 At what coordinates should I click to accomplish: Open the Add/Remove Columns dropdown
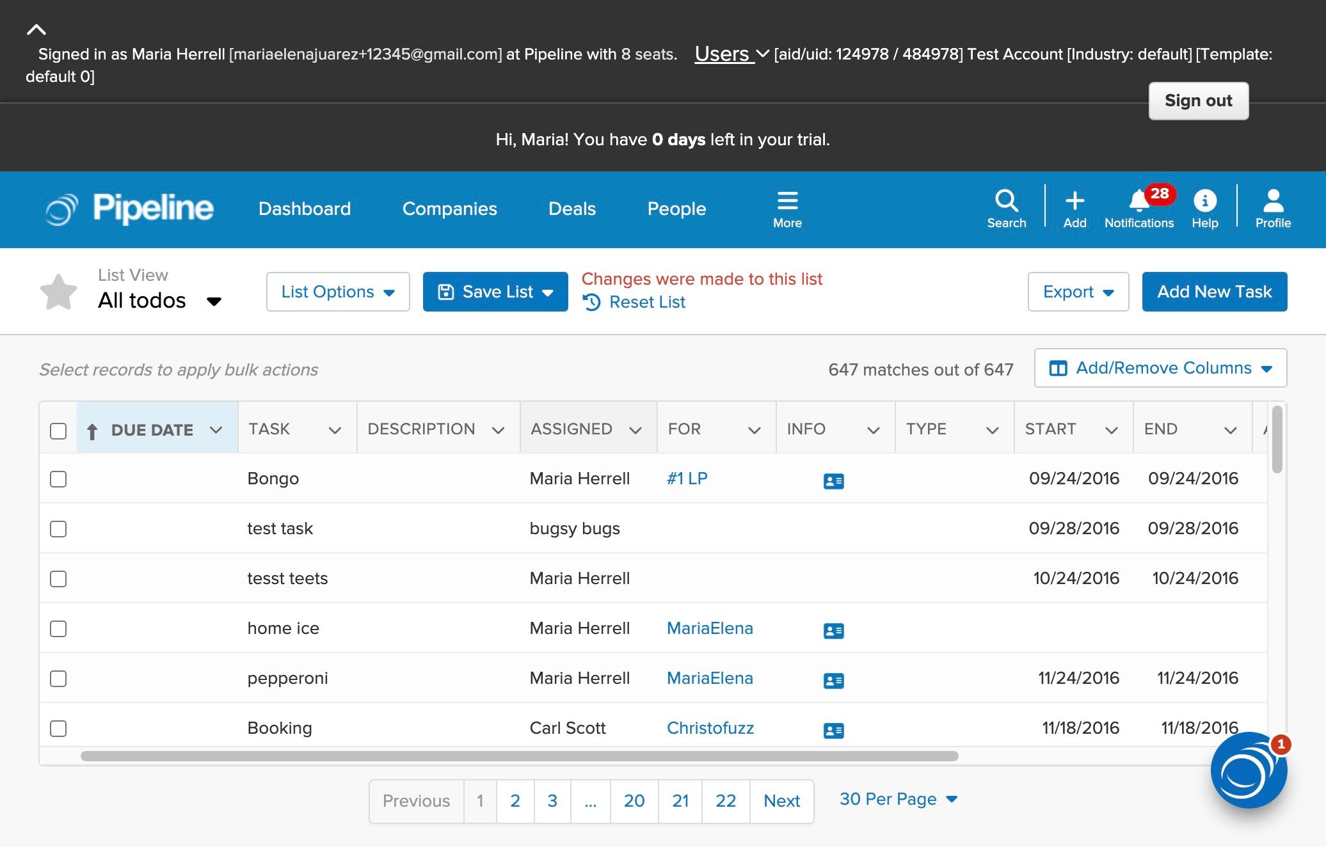point(1160,368)
